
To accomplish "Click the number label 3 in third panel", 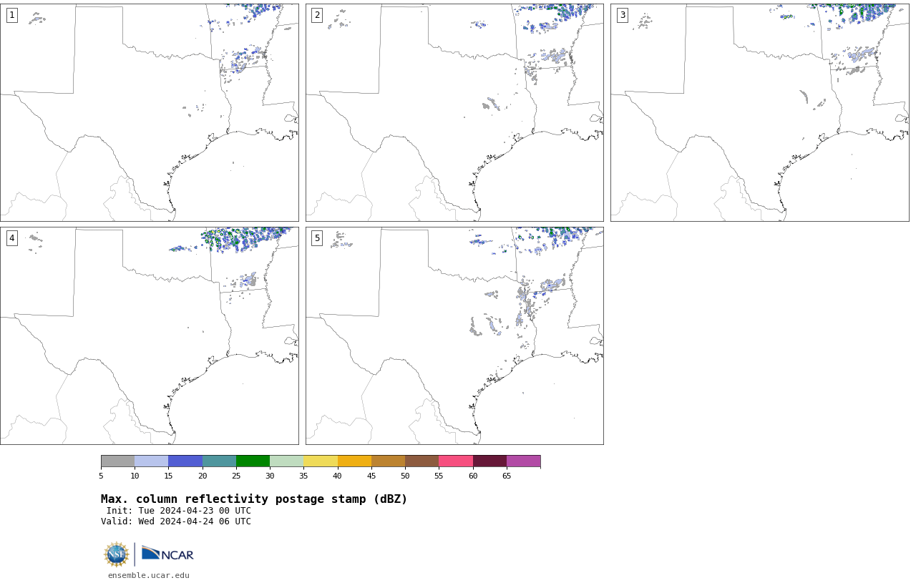I will 622,15.
